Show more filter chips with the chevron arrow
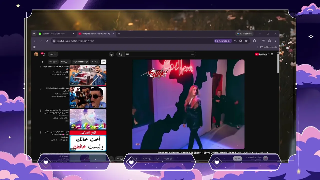 pos(42,62)
